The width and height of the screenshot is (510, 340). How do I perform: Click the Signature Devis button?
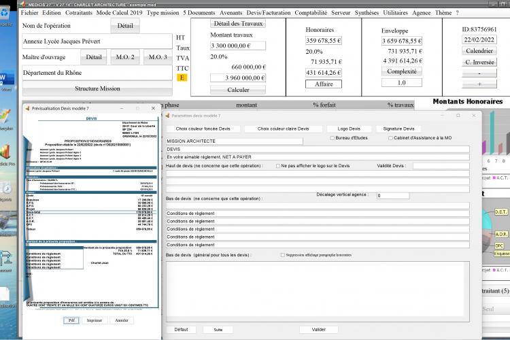point(398,129)
